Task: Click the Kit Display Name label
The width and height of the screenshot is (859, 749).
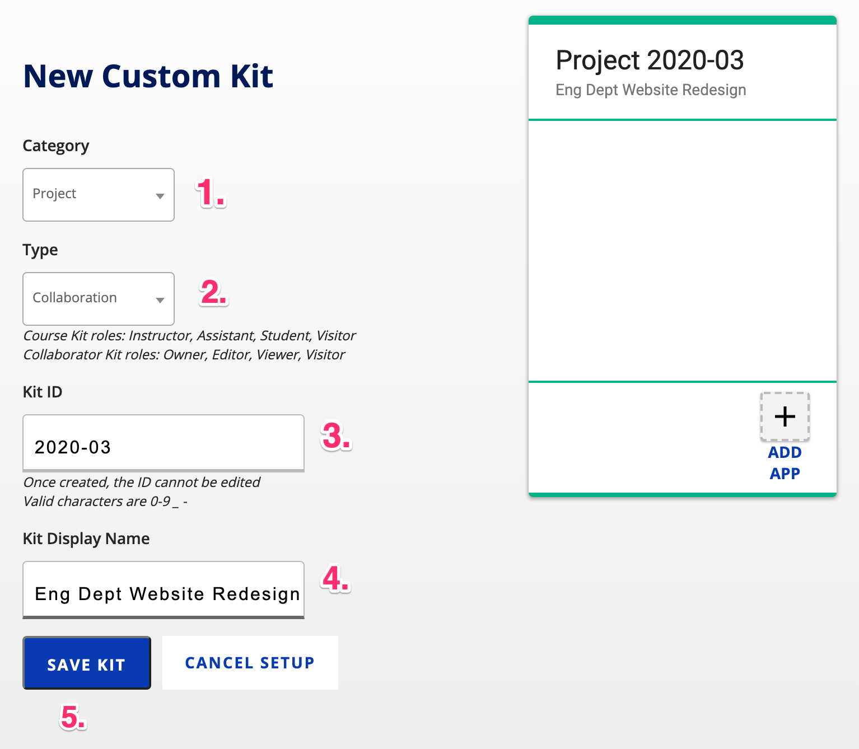Action: pos(86,539)
